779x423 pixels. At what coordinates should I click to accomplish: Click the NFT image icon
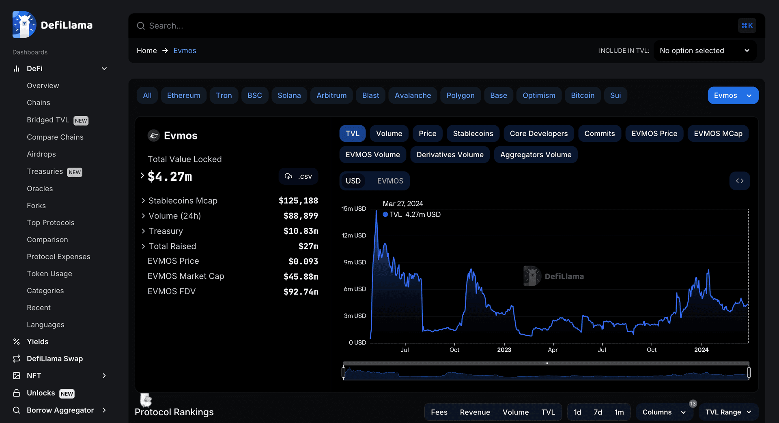[x=17, y=376]
